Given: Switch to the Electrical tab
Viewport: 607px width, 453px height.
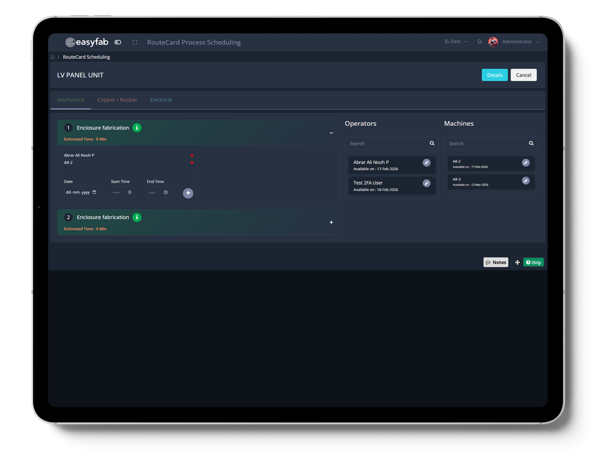Looking at the screenshot, I should [161, 100].
